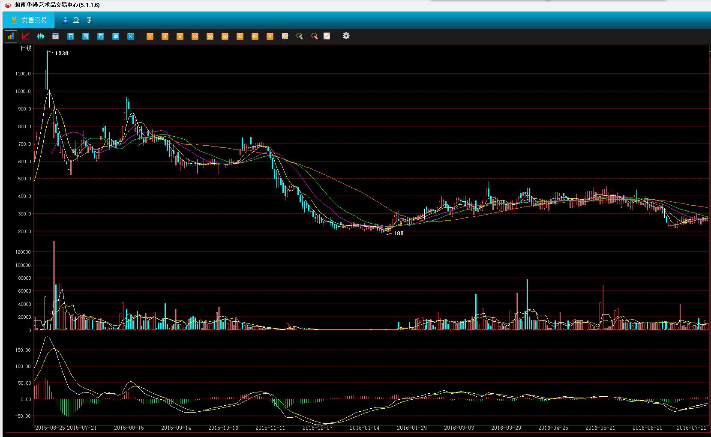Click the blue X period button
The width and height of the screenshot is (711, 437).
(x=131, y=36)
